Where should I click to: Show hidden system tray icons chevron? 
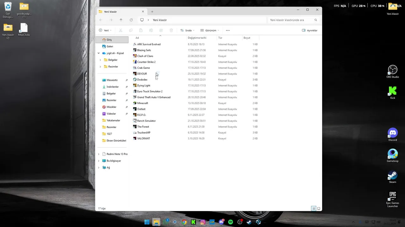point(353,222)
